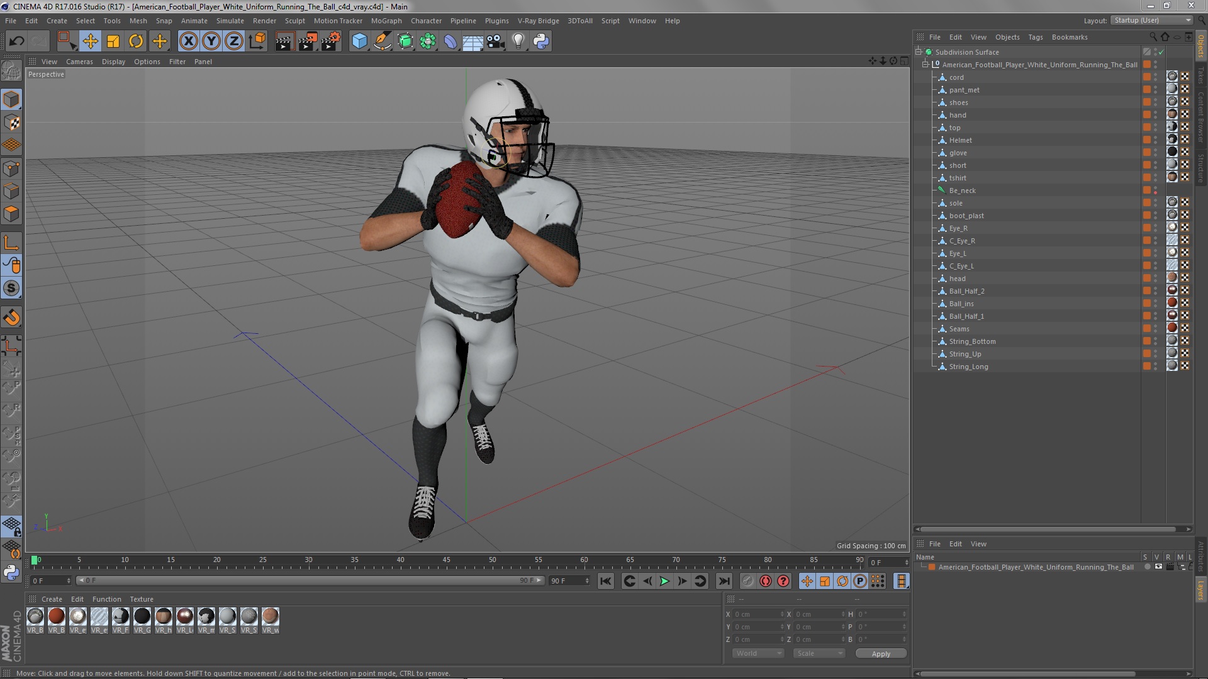The height and width of the screenshot is (679, 1208).
Task: Select the Scale tool icon
Action: point(113,41)
